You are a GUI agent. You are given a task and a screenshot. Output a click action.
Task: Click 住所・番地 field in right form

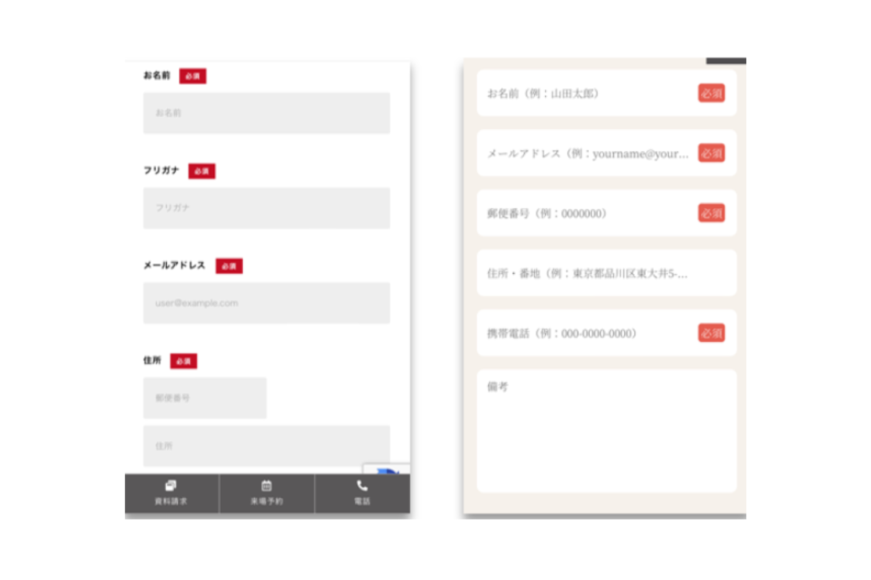[x=607, y=273]
